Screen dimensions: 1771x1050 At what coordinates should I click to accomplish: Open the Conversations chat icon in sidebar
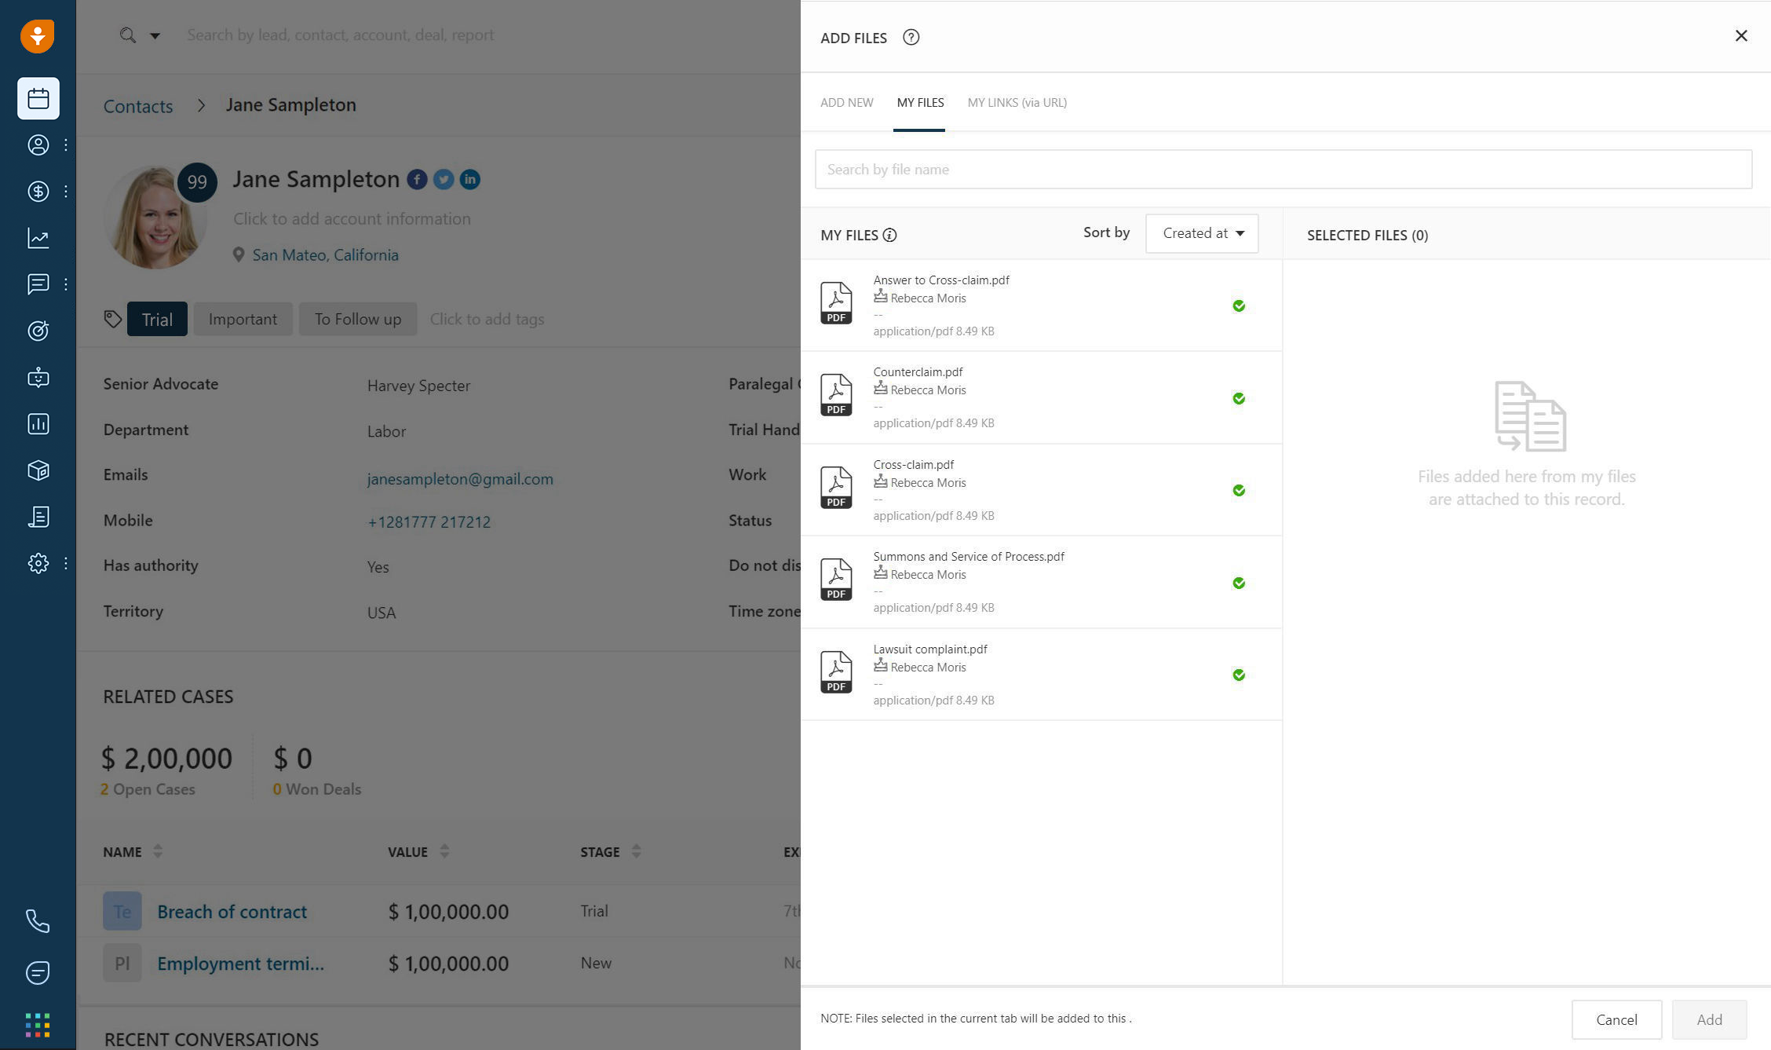pos(37,284)
